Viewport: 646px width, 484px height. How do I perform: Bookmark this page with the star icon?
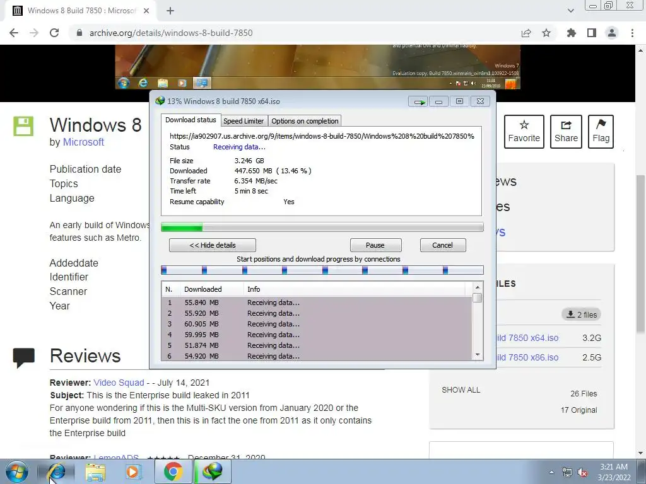pos(546,33)
